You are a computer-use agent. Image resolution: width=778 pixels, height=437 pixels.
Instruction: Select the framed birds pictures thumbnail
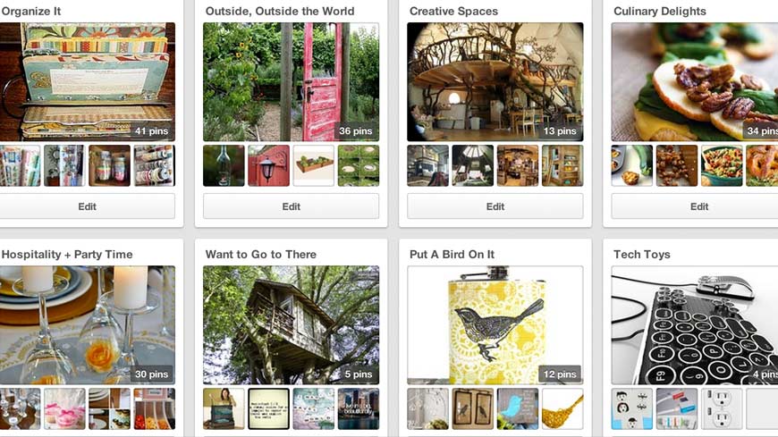[x=473, y=408]
